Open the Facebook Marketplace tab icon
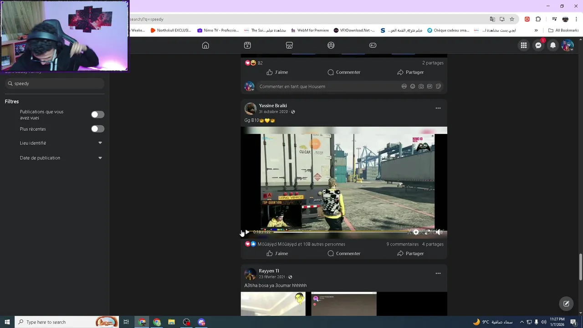 click(x=289, y=45)
